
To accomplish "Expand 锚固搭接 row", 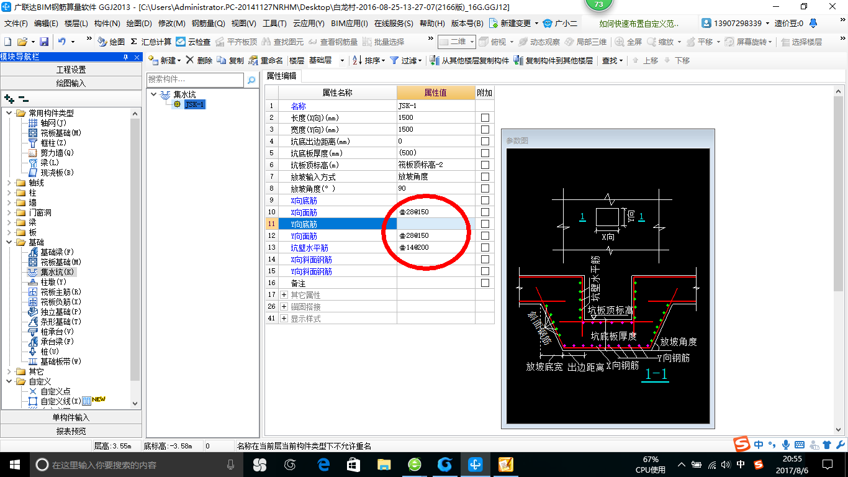I will tap(284, 306).
